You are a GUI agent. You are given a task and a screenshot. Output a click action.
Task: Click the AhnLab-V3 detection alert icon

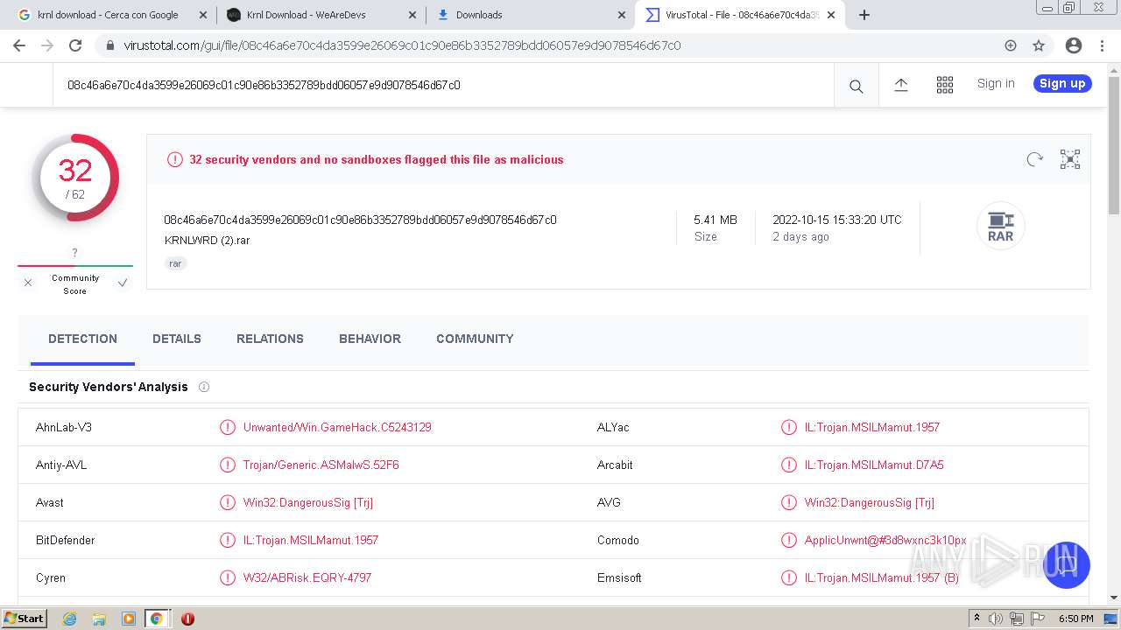[228, 427]
